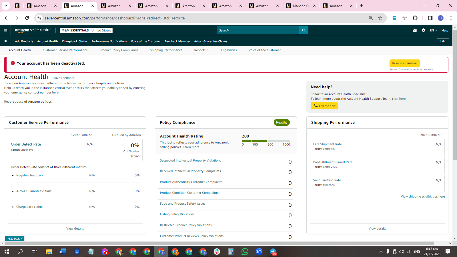This screenshot has height=257, width=457.
Task: Open Telegram from the taskbar
Action: (x=273, y=252)
